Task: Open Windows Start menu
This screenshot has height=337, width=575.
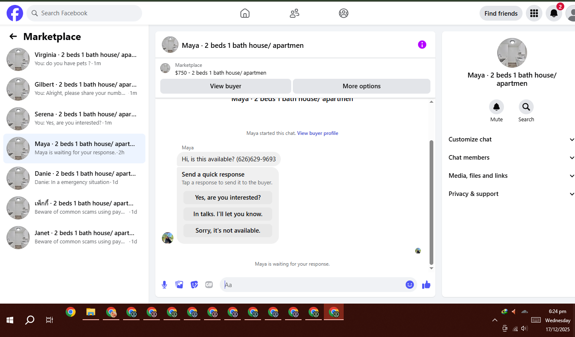Action: tap(10, 320)
